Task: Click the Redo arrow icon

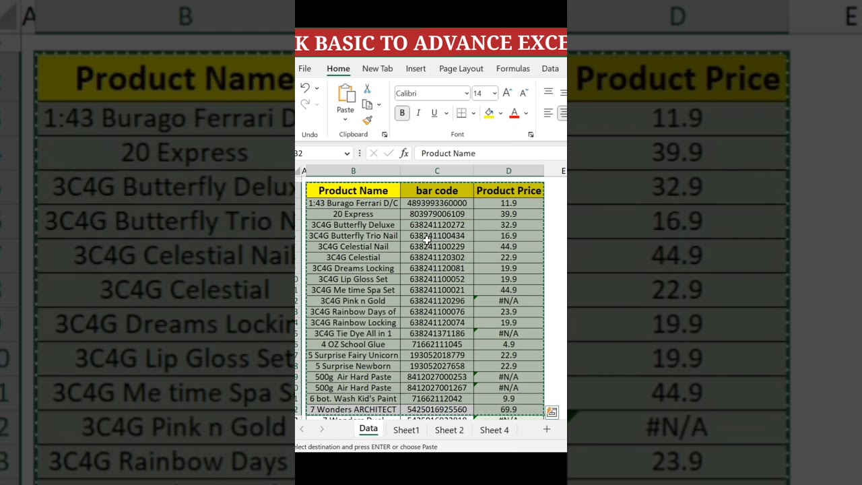Action: coord(305,104)
